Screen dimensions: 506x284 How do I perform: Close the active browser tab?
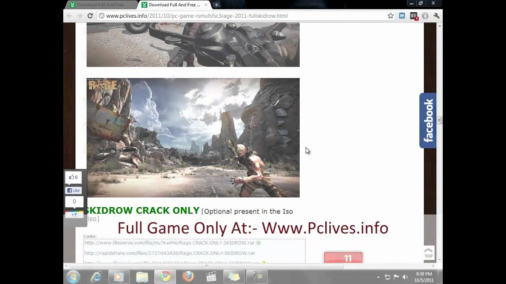click(206, 5)
